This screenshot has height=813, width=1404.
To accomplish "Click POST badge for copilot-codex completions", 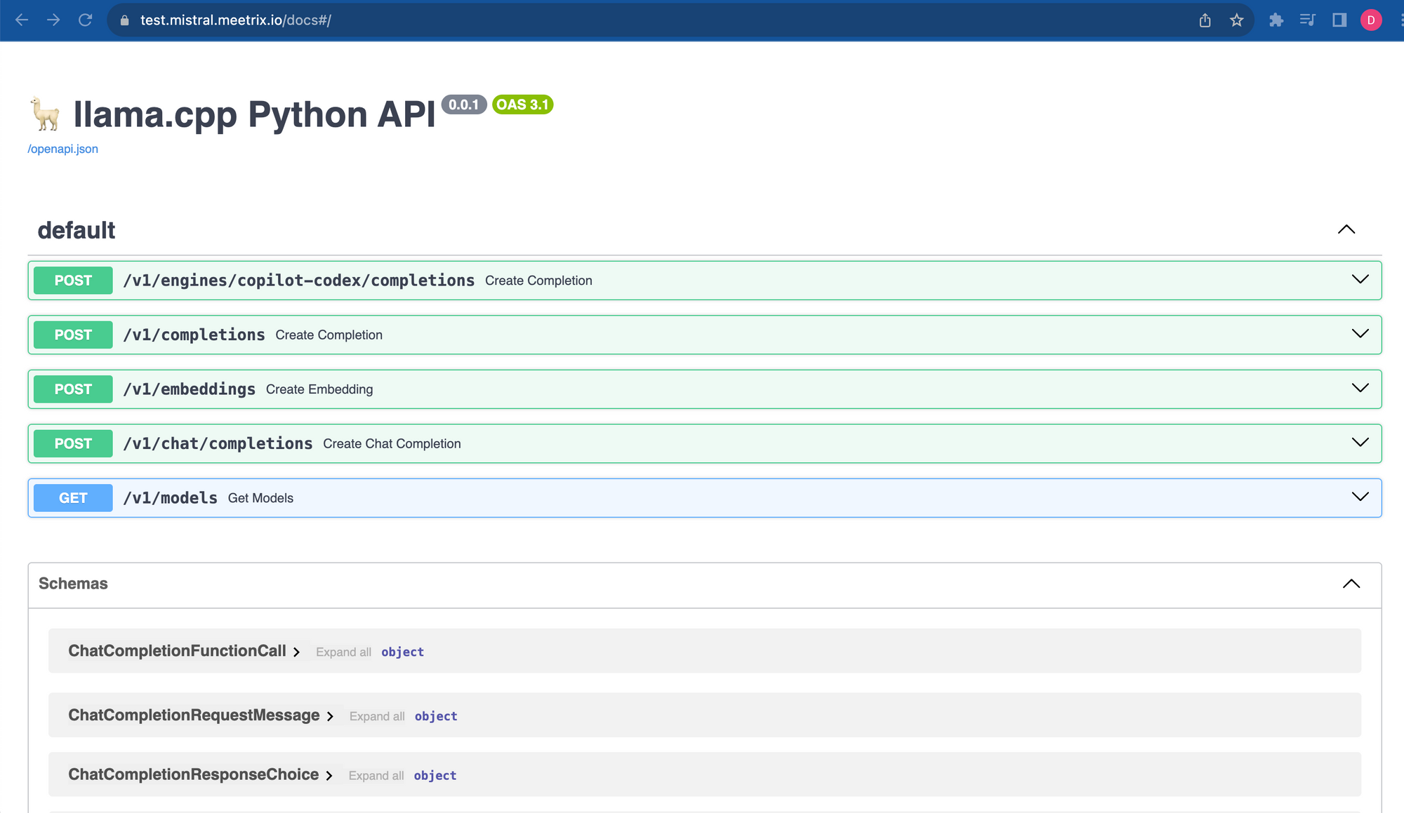I will (x=73, y=281).
